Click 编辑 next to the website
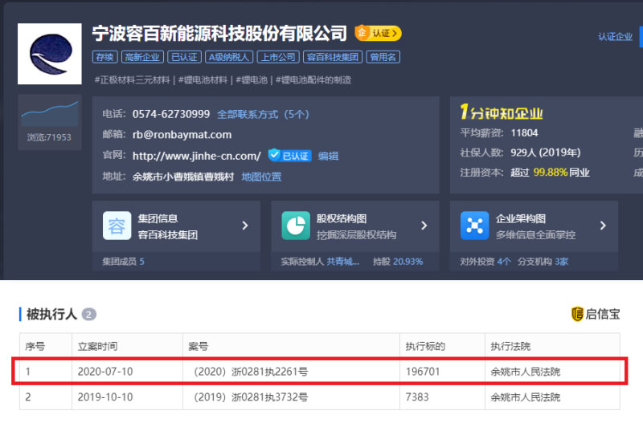 click(328, 156)
